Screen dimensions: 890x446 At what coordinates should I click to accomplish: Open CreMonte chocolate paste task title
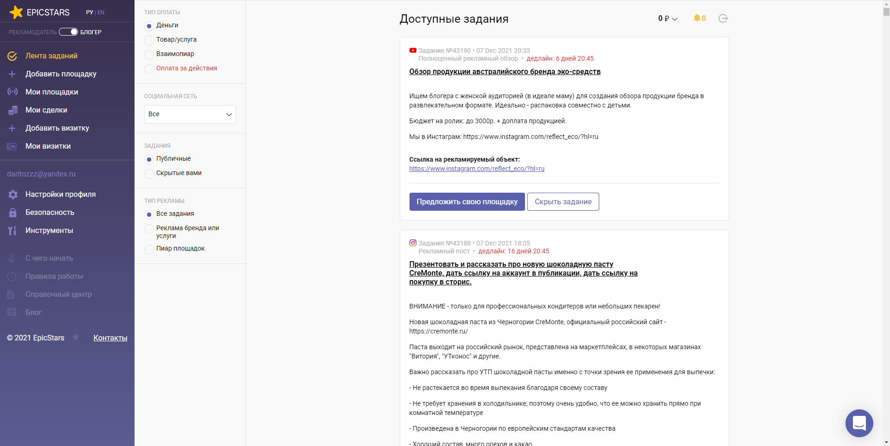[x=523, y=273]
